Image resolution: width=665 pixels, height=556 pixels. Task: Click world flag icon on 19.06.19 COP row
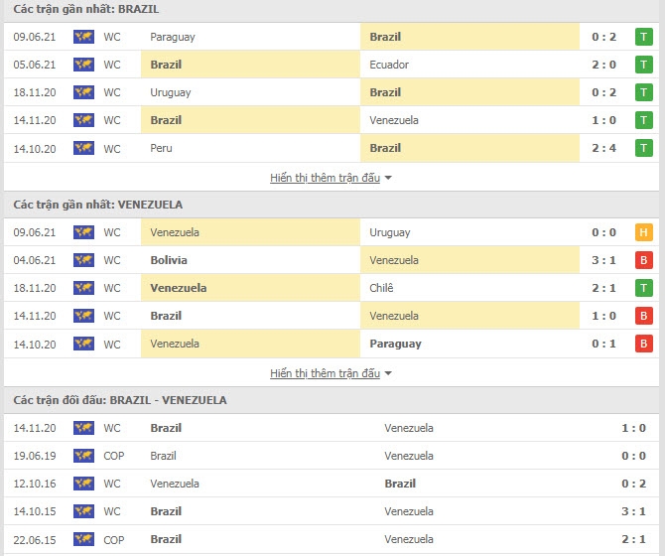point(83,456)
